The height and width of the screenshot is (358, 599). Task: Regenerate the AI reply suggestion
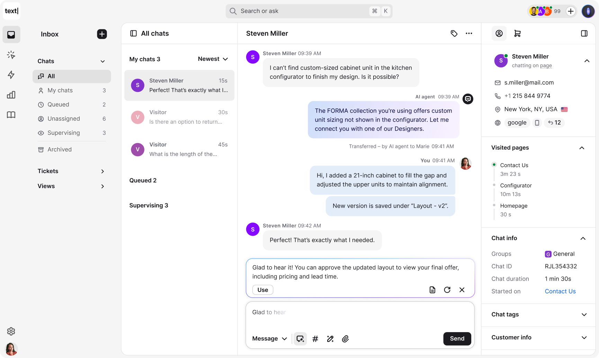coord(447,290)
